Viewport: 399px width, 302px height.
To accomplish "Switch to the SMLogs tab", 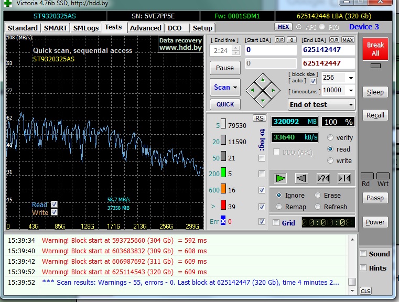I will (x=86, y=28).
